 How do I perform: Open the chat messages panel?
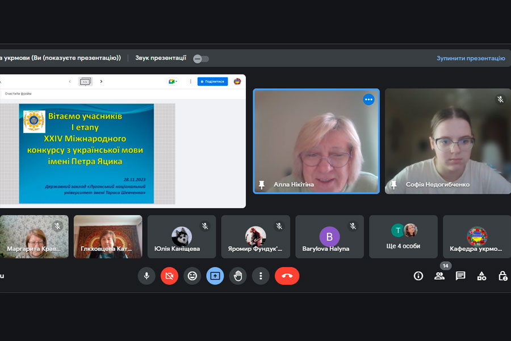[x=460, y=276]
